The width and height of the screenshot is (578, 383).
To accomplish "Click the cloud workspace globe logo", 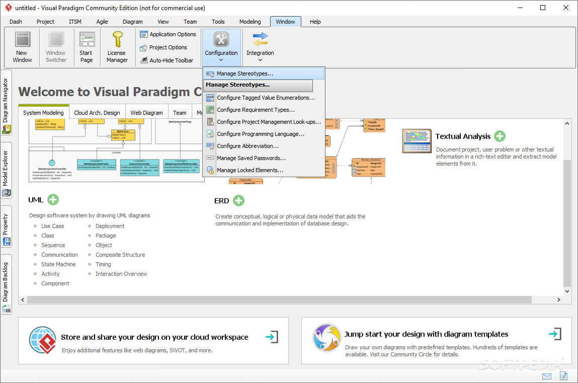I will point(43,340).
